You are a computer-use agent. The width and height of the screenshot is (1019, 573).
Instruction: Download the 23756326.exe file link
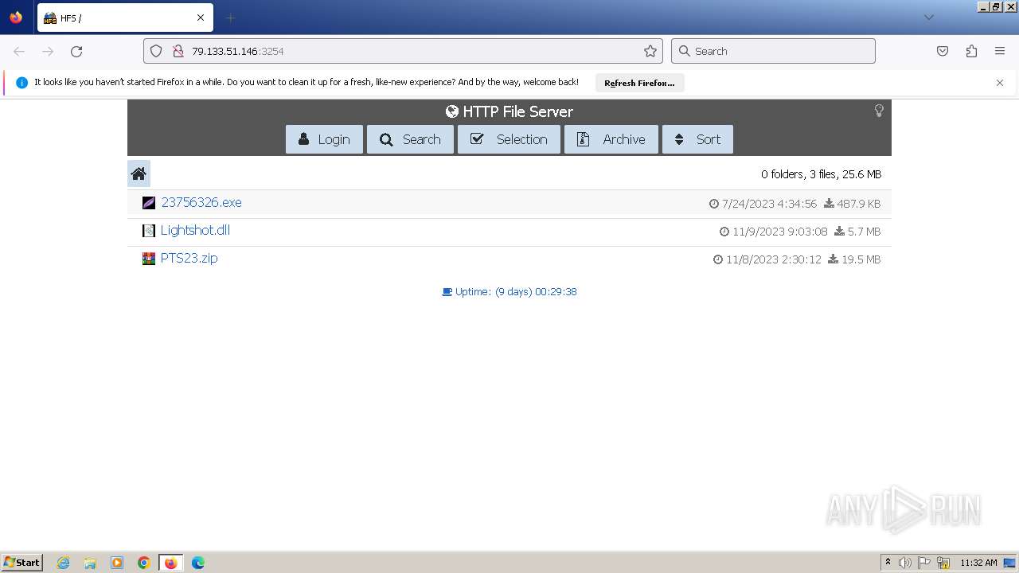201,202
